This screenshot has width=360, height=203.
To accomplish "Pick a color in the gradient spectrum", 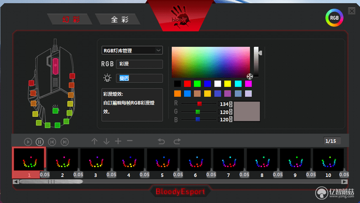I will coord(211,62).
